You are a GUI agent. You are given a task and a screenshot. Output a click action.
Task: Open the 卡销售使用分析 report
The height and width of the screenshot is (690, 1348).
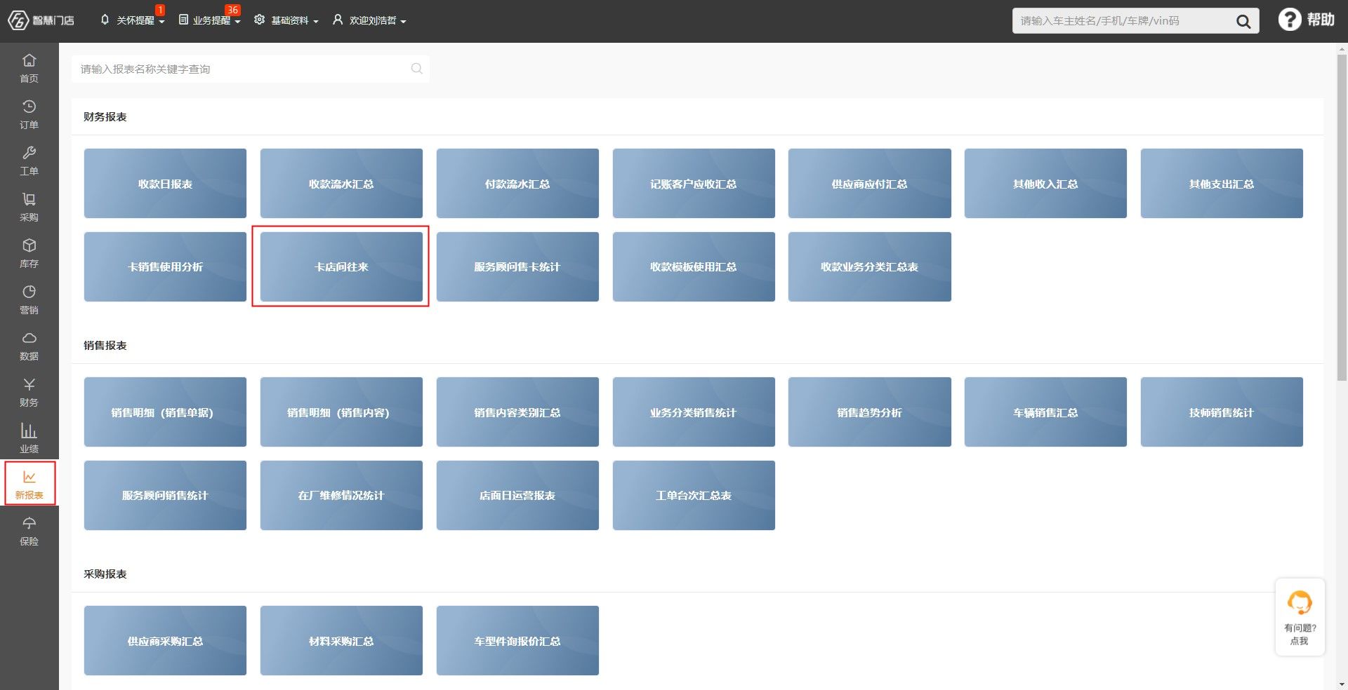[x=165, y=266]
